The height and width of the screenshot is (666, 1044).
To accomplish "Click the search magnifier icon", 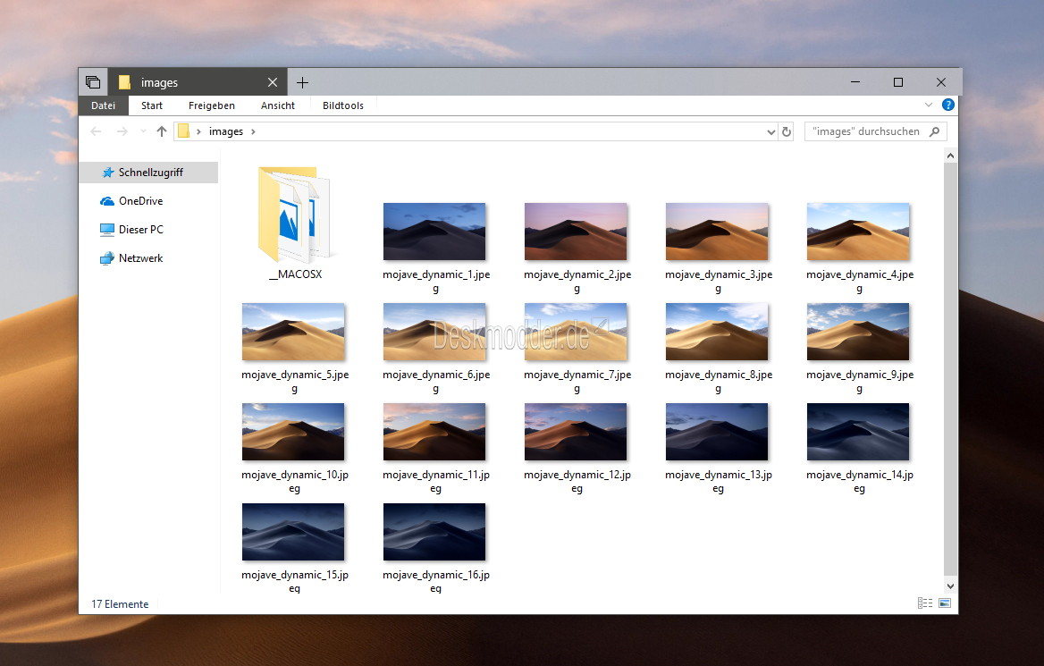I will 935,131.
